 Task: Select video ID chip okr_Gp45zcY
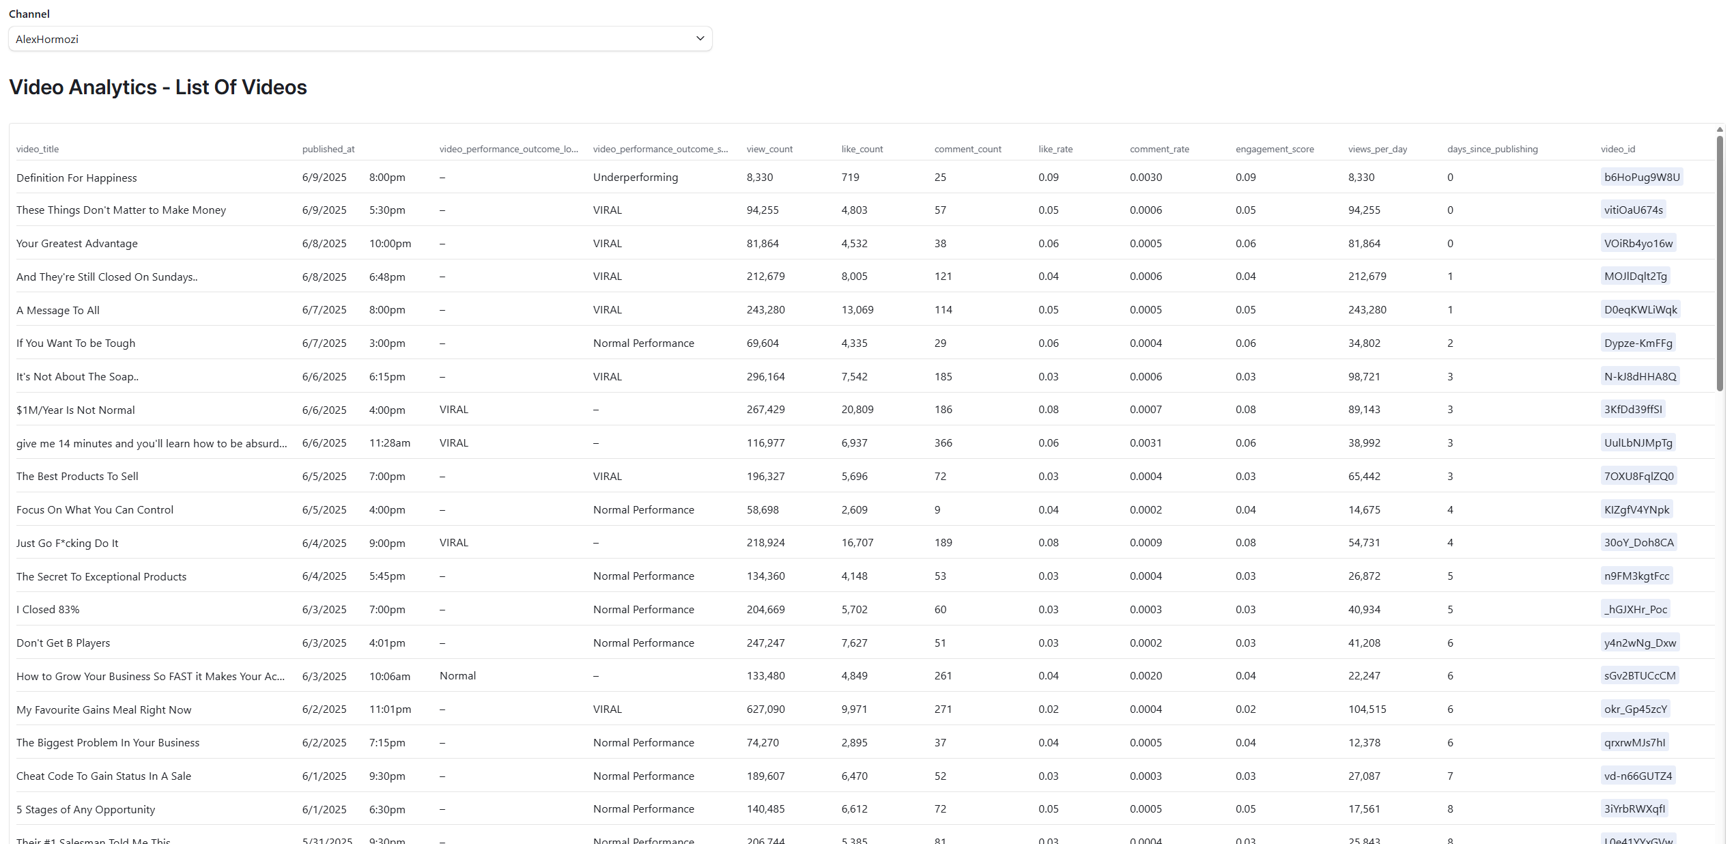pyautogui.click(x=1635, y=709)
